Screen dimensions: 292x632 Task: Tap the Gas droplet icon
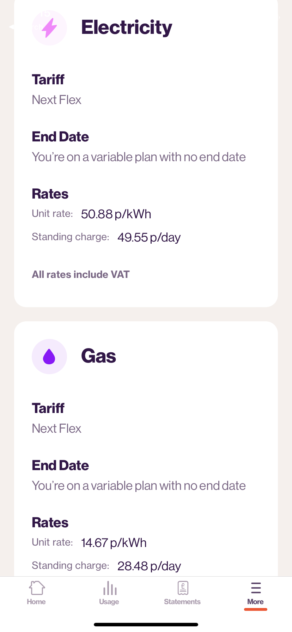coord(49,357)
